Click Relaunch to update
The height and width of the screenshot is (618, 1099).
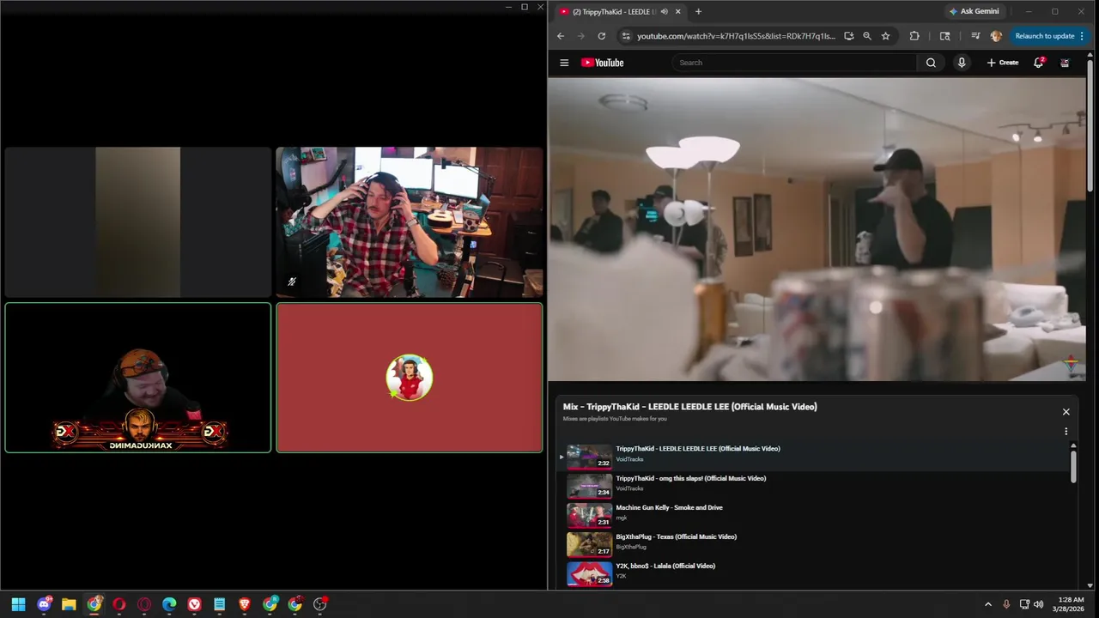point(1044,36)
